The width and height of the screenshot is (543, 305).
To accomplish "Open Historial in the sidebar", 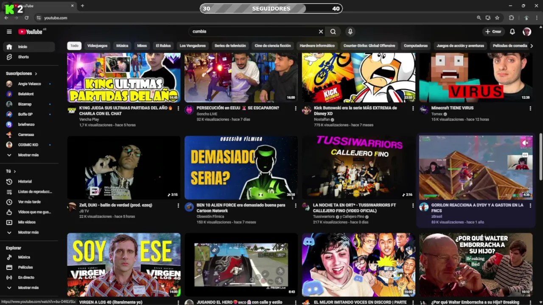I will pos(29,181).
